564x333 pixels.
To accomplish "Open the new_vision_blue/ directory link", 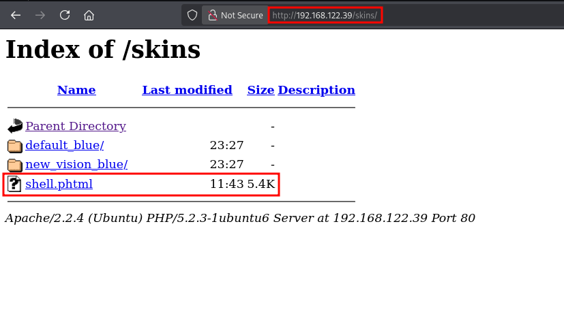I will (x=76, y=164).
